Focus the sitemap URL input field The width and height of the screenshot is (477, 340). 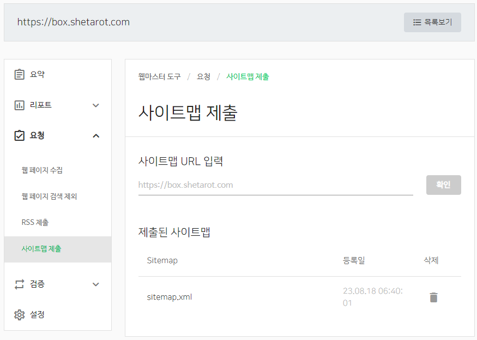pyautogui.click(x=276, y=185)
